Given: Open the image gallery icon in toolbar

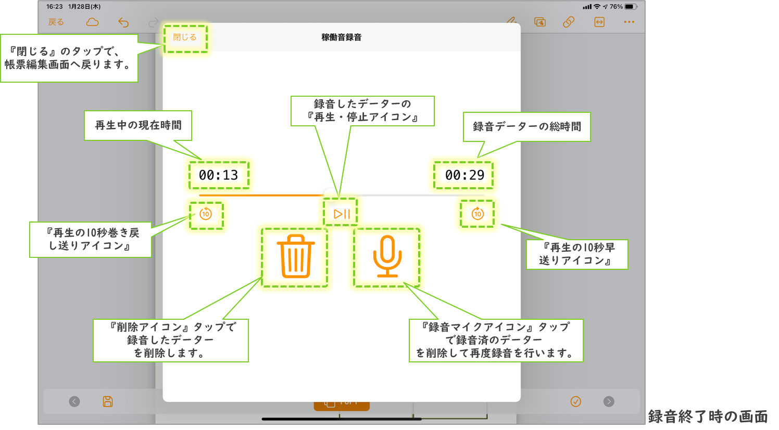Looking at the screenshot, I should [540, 22].
